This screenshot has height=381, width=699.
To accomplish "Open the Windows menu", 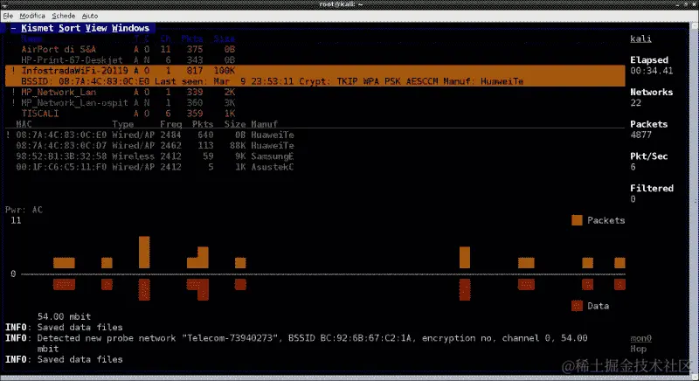I will click(x=130, y=28).
